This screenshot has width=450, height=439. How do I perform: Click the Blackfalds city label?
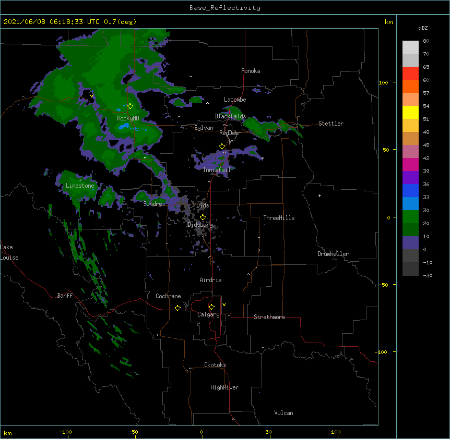(x=230, y=116)
